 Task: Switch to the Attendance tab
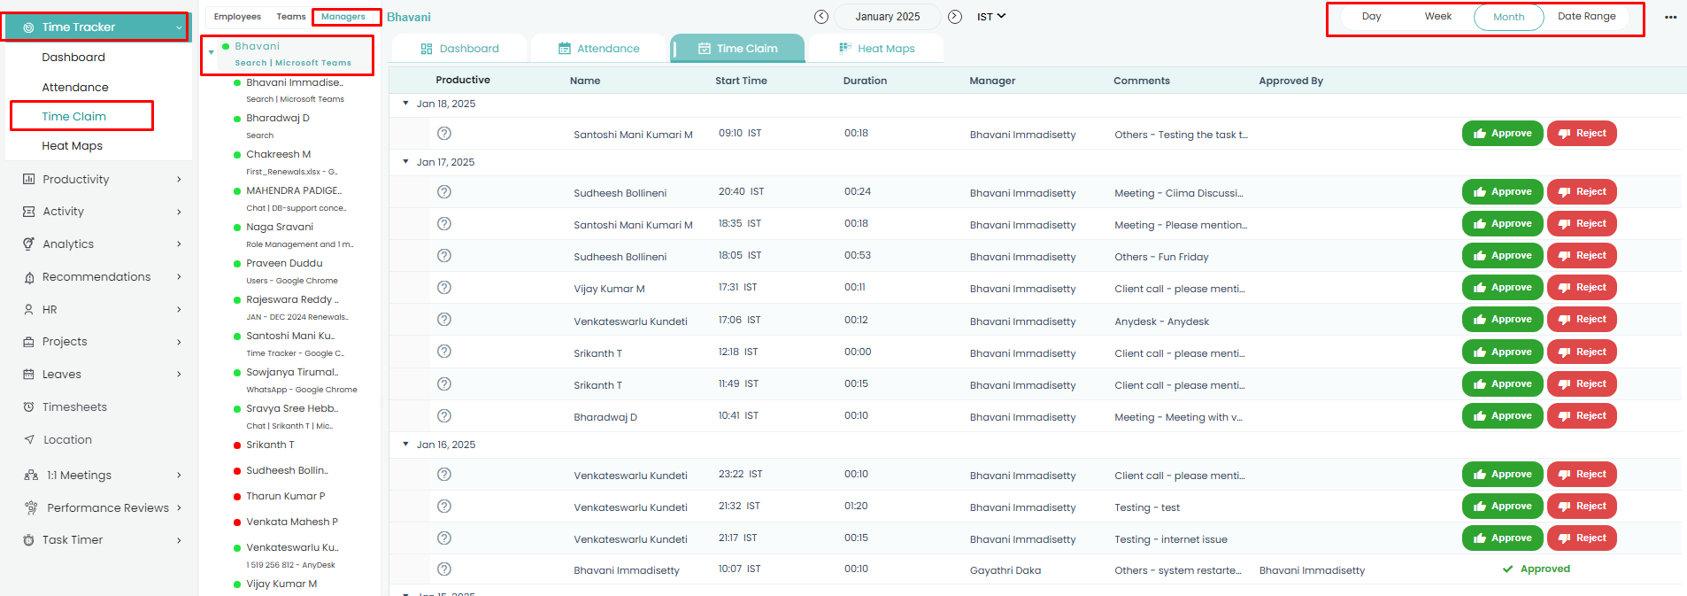pos(598,49)
